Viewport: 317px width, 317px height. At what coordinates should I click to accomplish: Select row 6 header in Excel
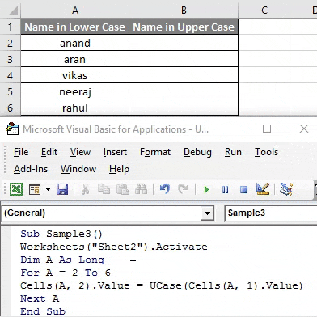tap(11, 108)
